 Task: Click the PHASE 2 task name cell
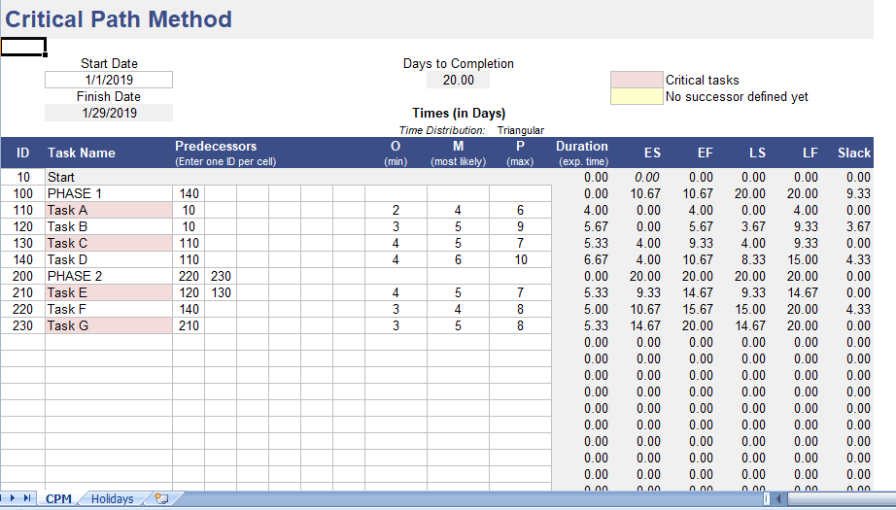pyautogui.click(x=109, y=277)
